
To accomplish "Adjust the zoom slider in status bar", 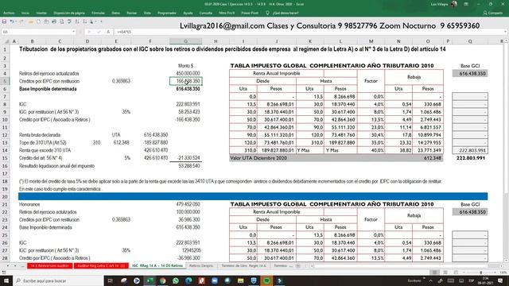I will 480,272.
